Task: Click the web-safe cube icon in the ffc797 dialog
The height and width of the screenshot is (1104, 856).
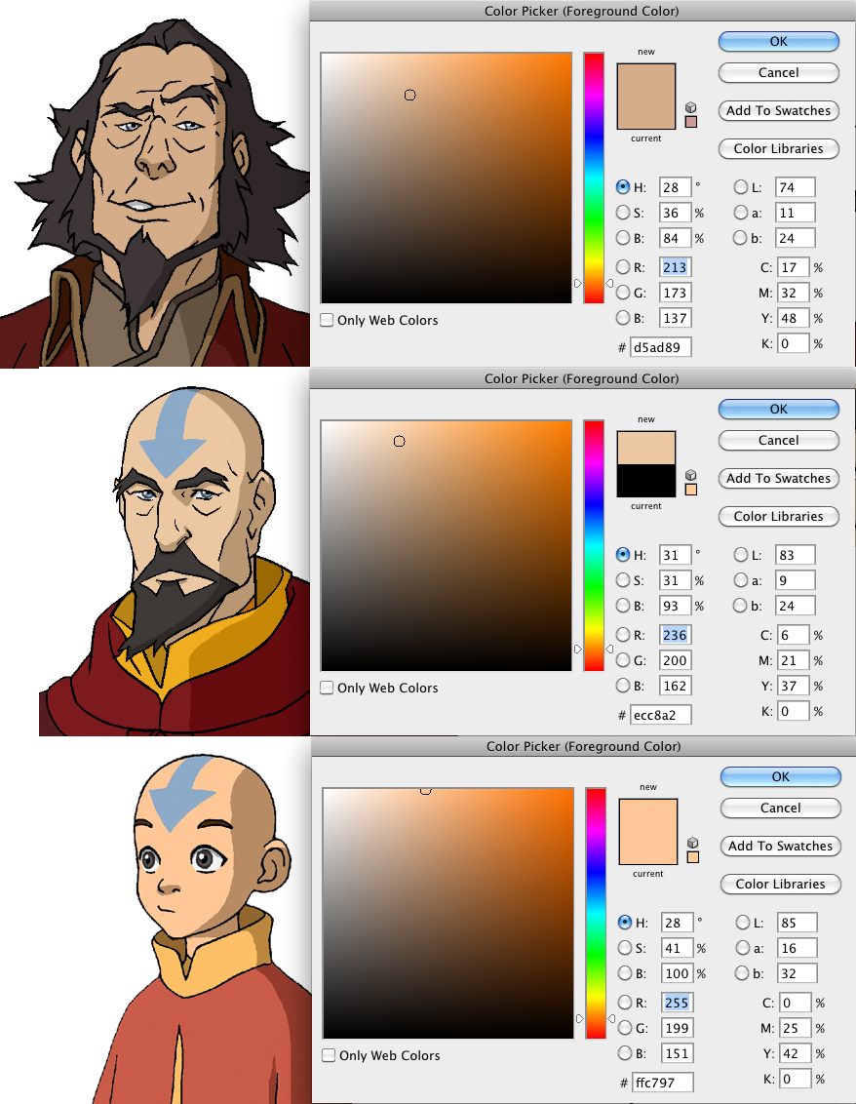Action: 693,843
